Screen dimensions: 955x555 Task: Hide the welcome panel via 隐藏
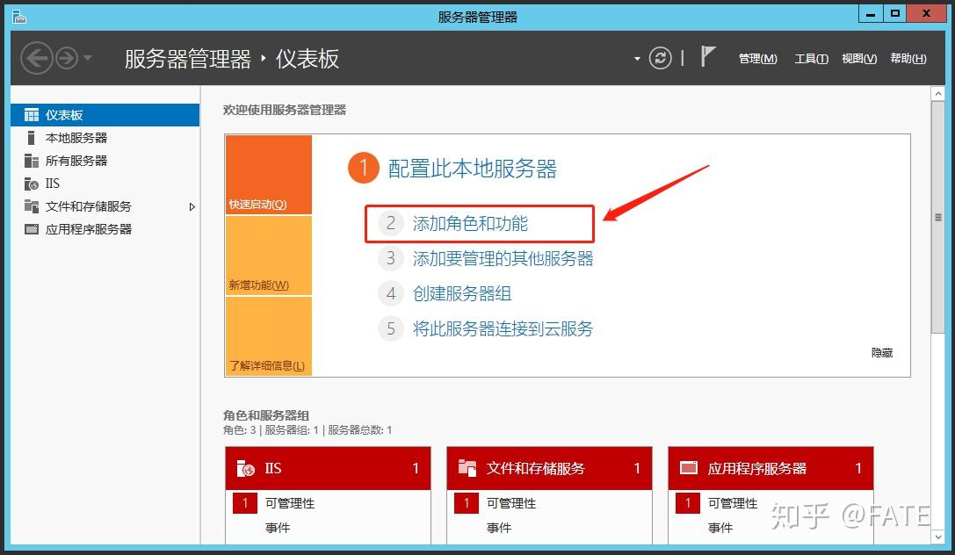(882, 352)
